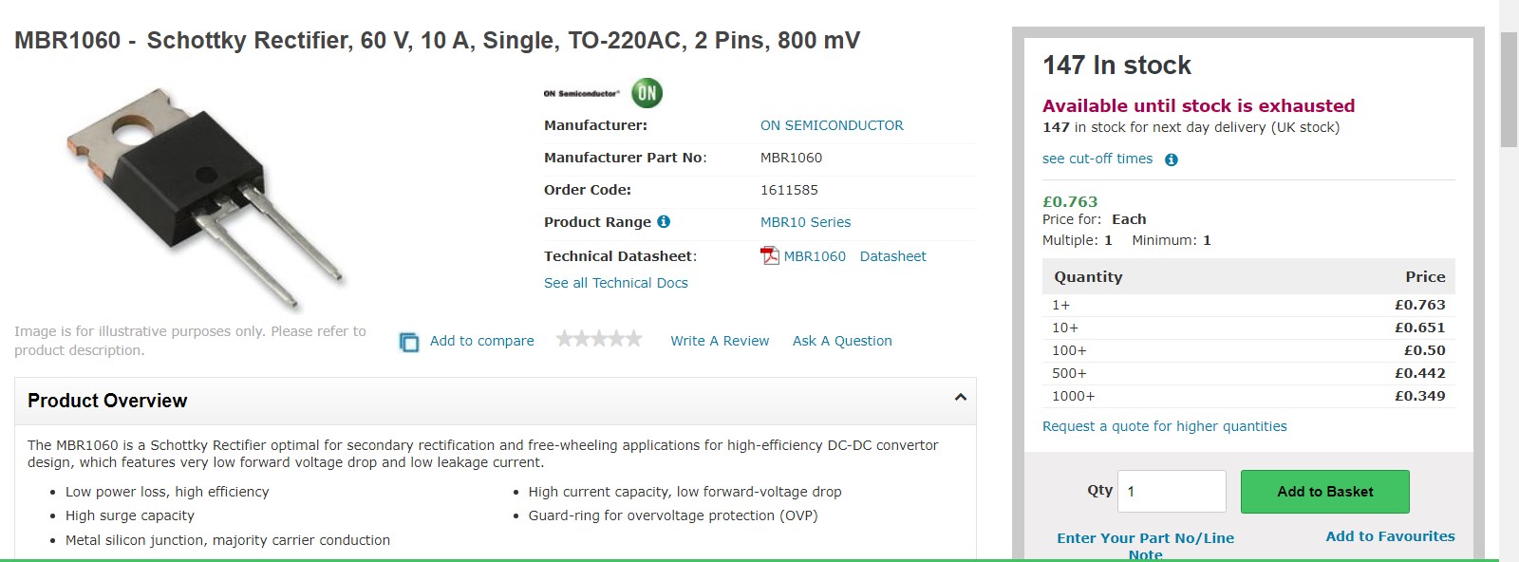The image size is (1519, 562).
Task: Click the Product Range info icon
Action: point(664,221)
